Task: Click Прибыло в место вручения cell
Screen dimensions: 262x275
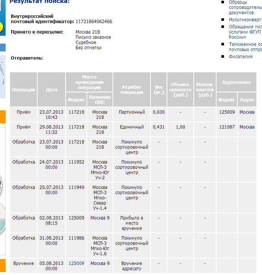Action: (132, 223)
